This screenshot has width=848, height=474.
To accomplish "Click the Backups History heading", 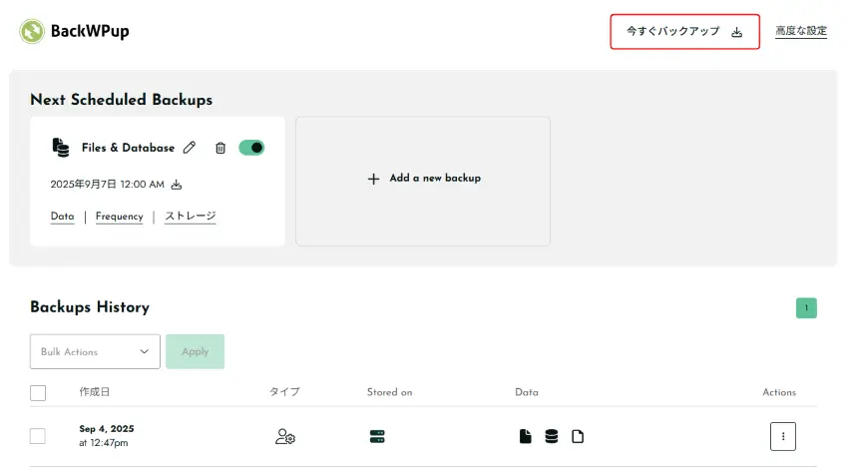I will tap(90, 306).
